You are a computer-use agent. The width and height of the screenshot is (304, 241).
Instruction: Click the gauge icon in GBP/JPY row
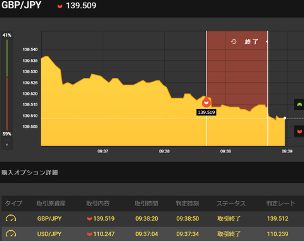point(11,218)
